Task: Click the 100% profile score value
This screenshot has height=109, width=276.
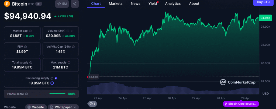Action: [x=71, y=94]
